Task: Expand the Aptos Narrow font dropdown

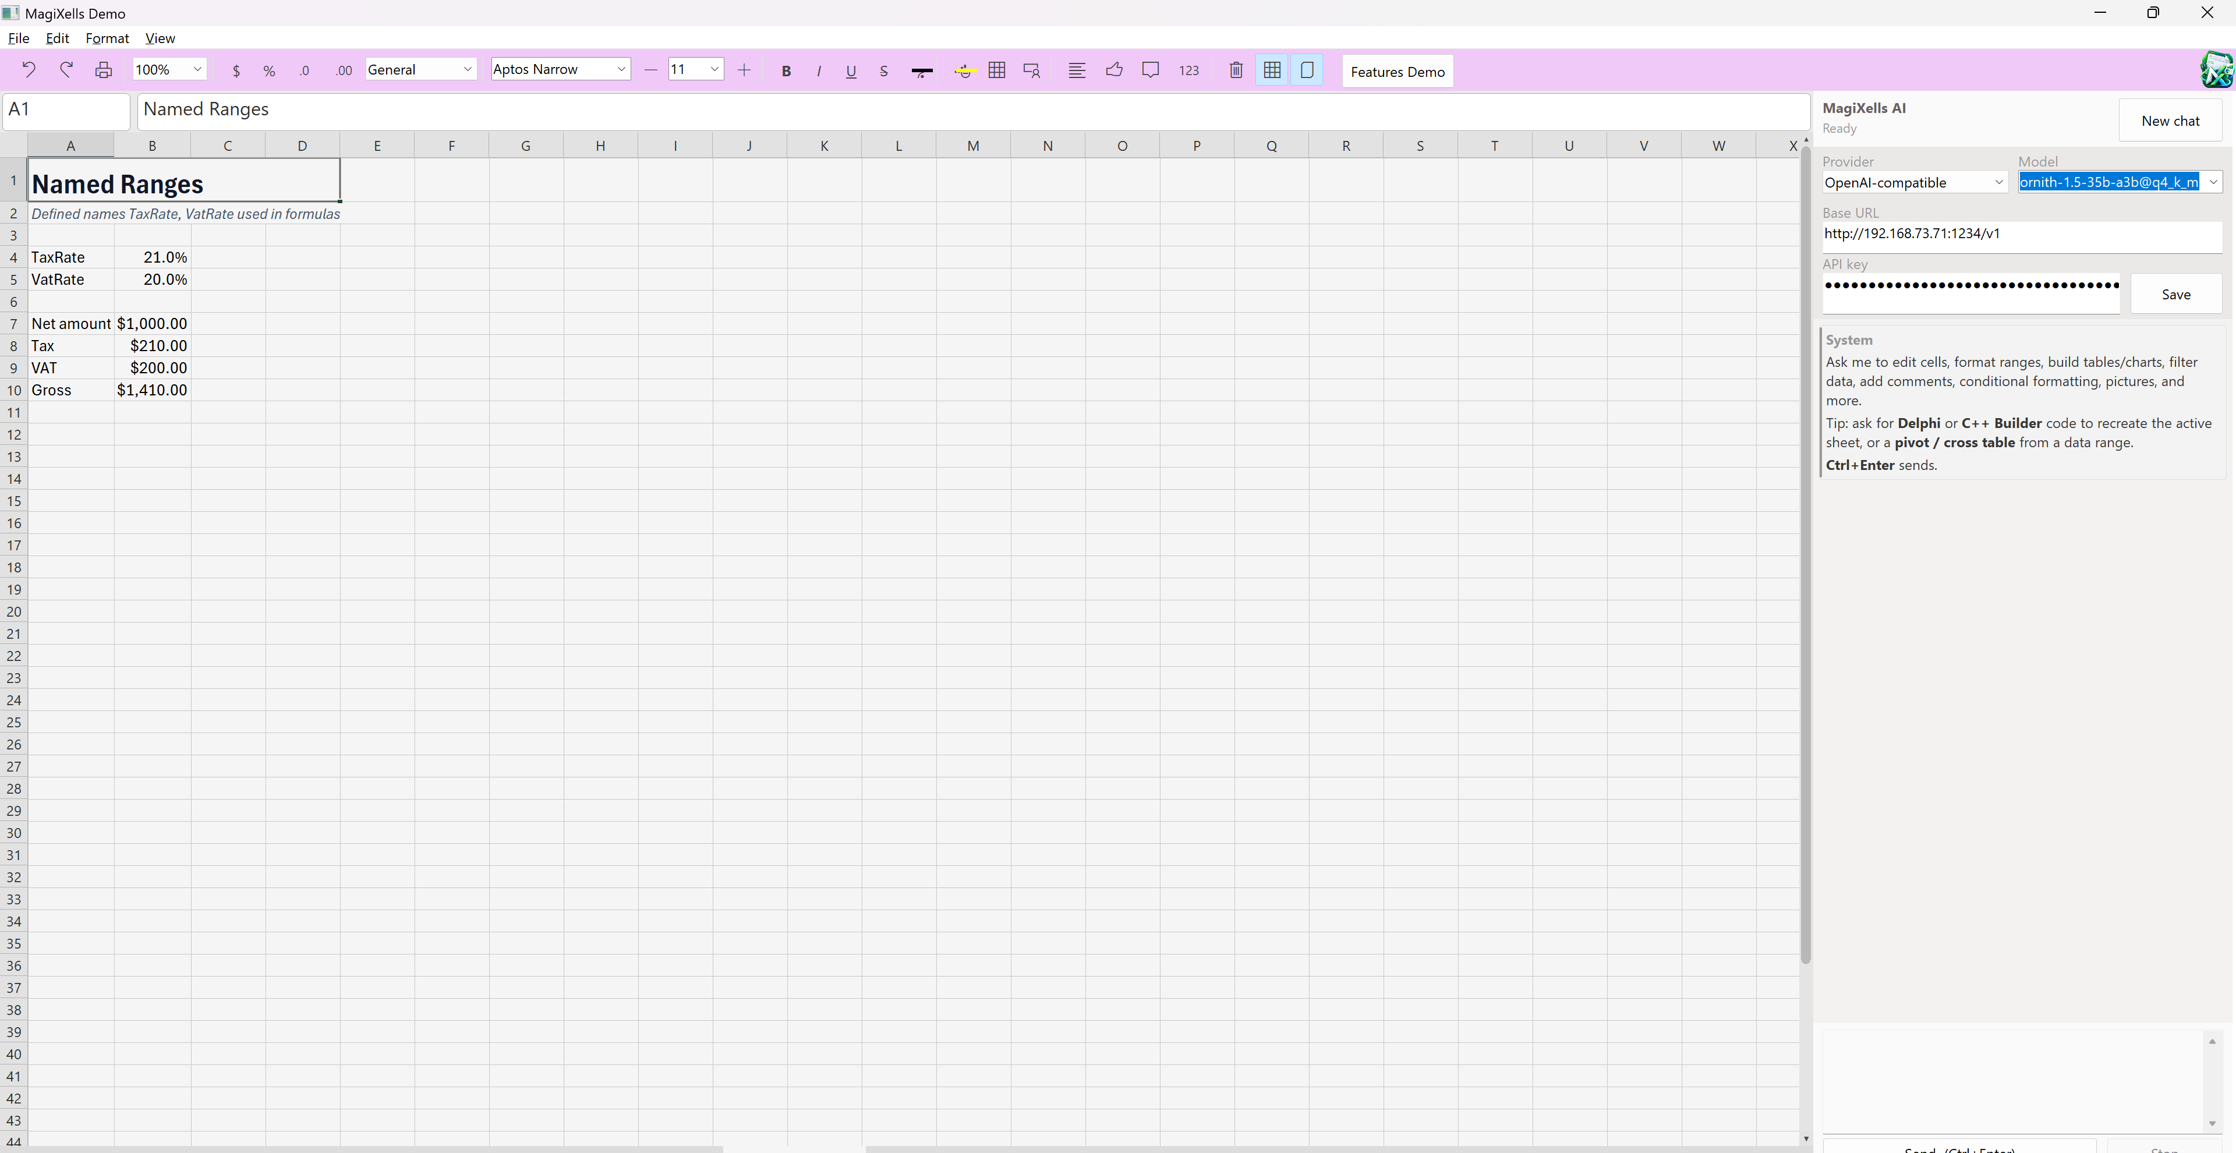Action: click(560, 69)
